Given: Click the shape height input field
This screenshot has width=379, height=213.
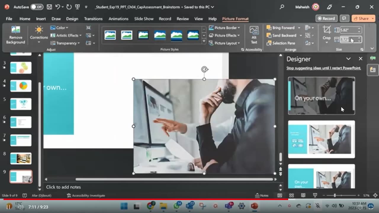Looking at the screenshot, I should [x=348, y=30].
